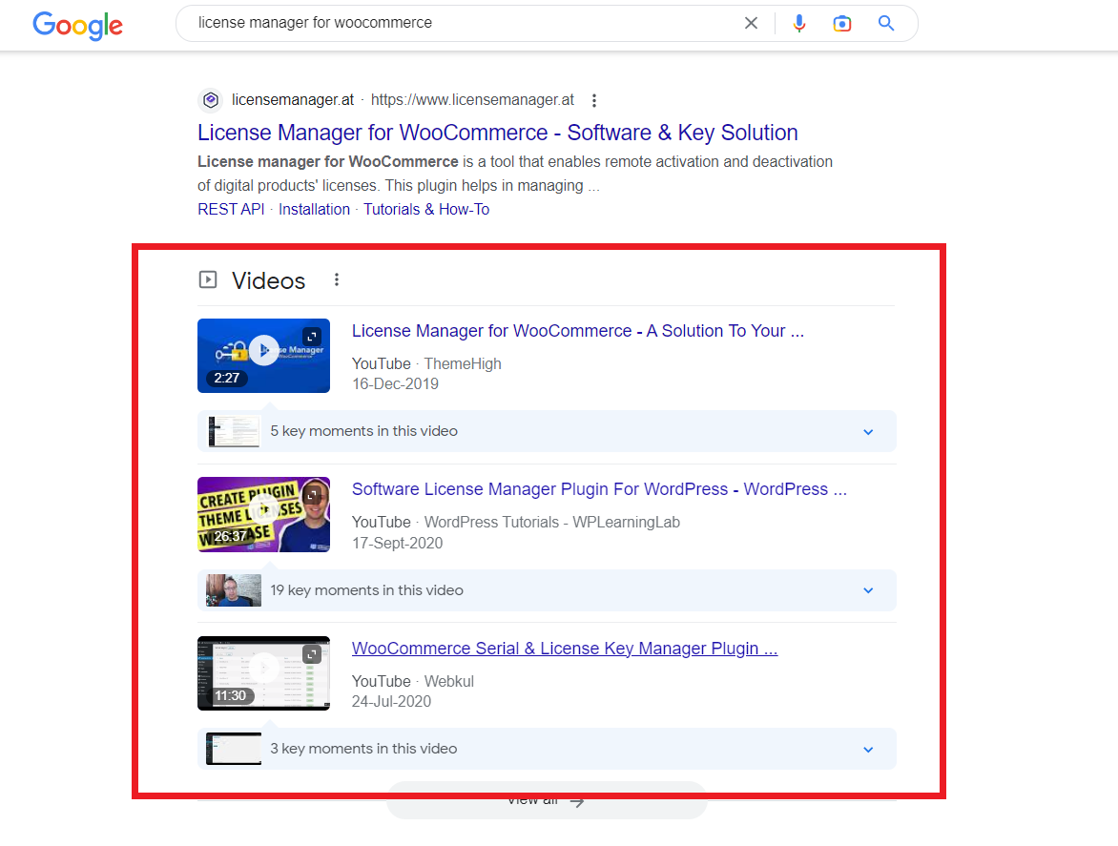
Task: Expand the 19 key moments chevron
Action: pos(868,590)
